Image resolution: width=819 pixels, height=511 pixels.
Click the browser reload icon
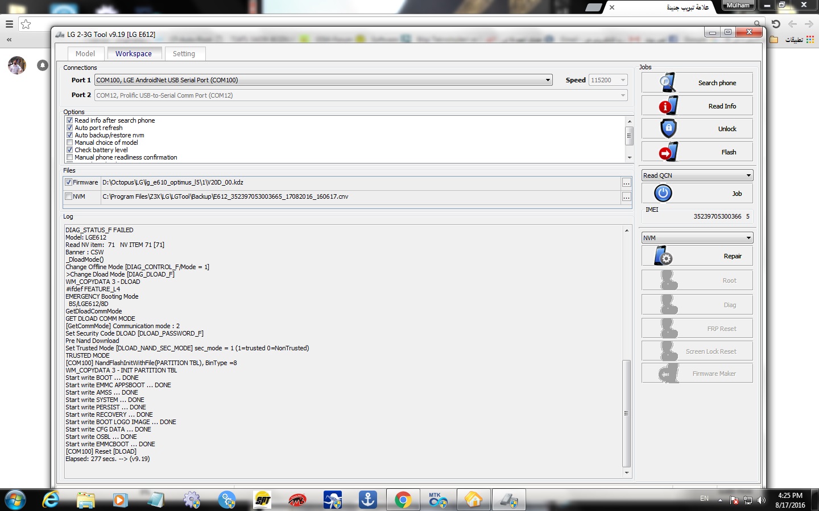[x=776, y=24]
